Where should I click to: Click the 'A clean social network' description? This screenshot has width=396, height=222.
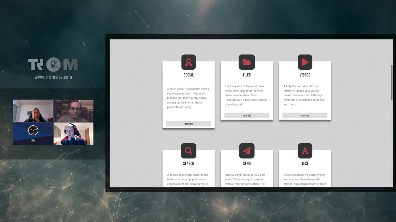188,98
